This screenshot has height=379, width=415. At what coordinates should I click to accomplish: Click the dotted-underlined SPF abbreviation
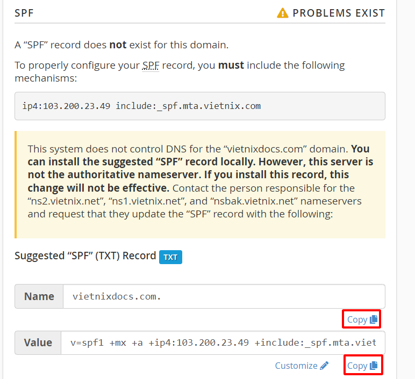click(151, 65)
